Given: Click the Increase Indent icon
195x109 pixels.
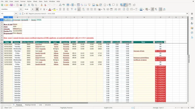Looking at the screenshot, I should point(124,9).
